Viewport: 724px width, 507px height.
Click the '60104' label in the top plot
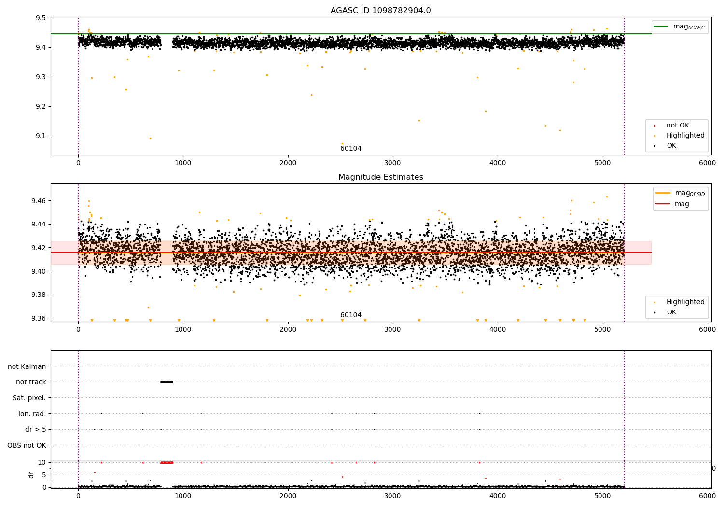point(351,149)
